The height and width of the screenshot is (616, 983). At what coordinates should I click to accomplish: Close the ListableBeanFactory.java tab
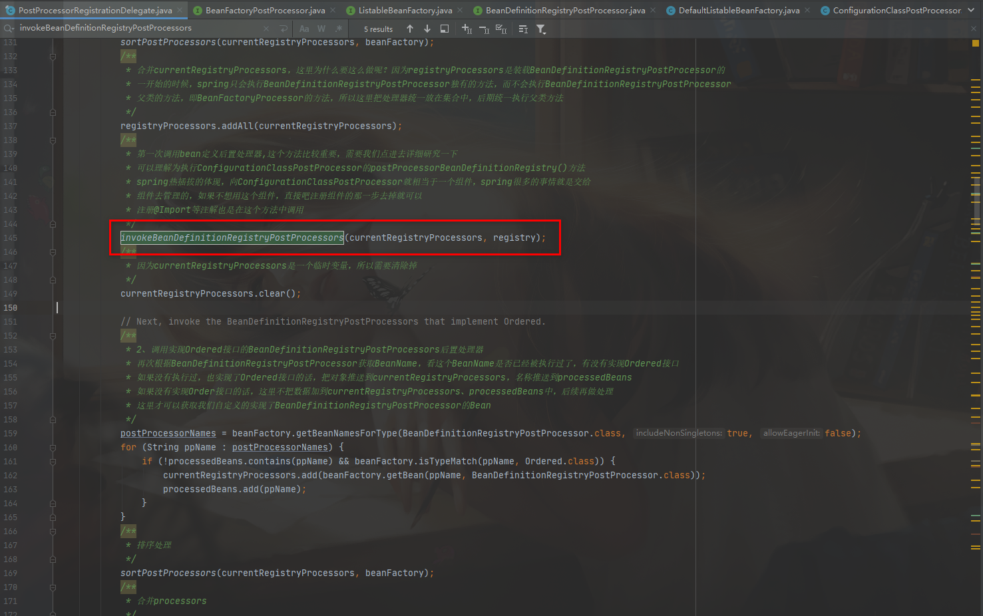pyautogui.click(x=460, y=10)
